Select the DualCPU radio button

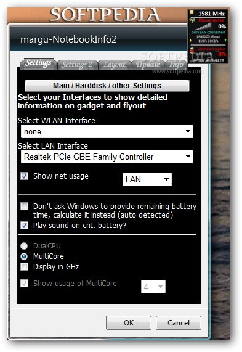pyautogui.click(x=24, y=246)
